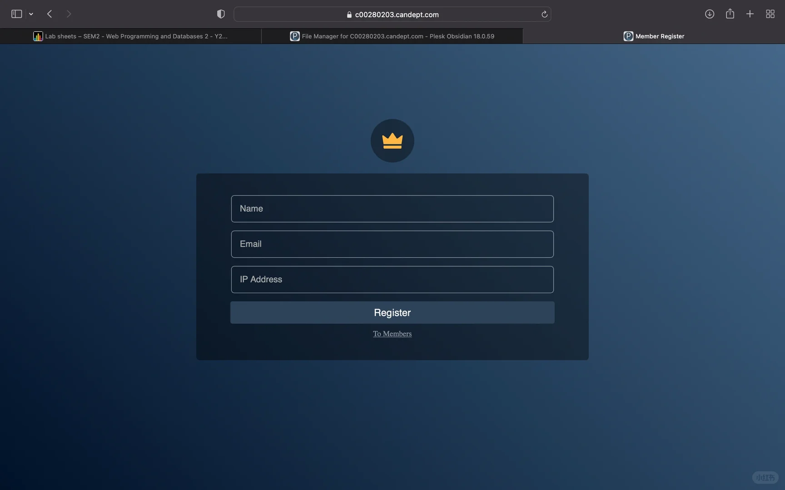The width and height of the screenshot is (785, 490).
Task: Select the Member Register tab
Action: 654,36
